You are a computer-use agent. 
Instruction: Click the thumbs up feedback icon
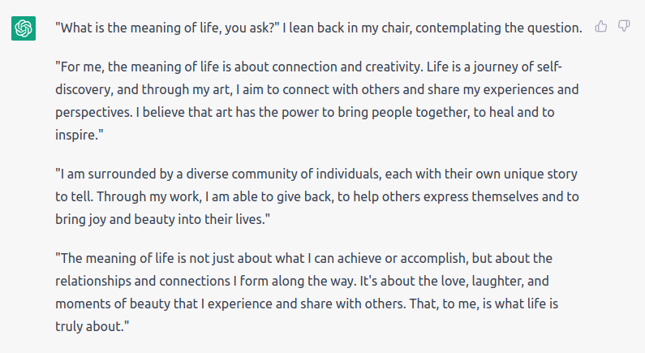pyautogui.click(x=601, y=27)
